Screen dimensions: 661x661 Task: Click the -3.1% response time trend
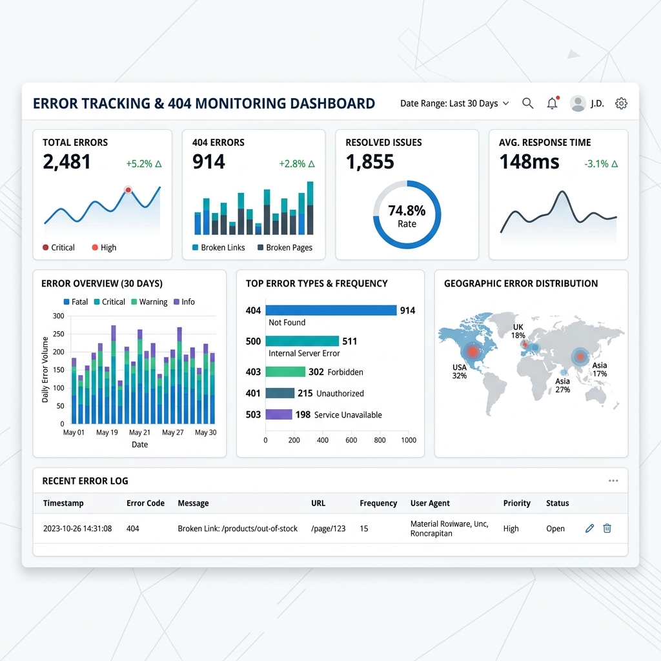coord(601,163)
